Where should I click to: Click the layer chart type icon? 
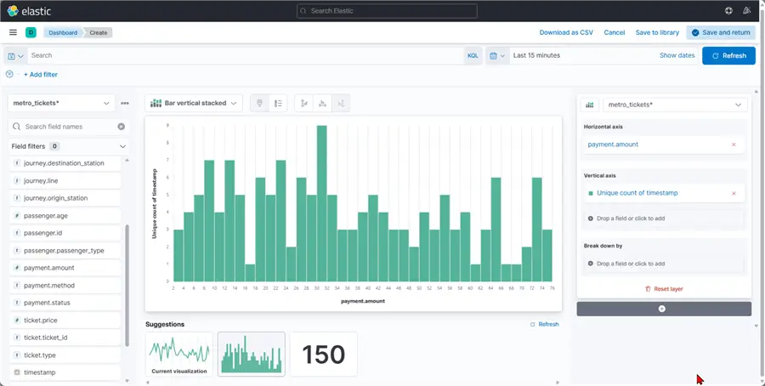tap(590, 105)
